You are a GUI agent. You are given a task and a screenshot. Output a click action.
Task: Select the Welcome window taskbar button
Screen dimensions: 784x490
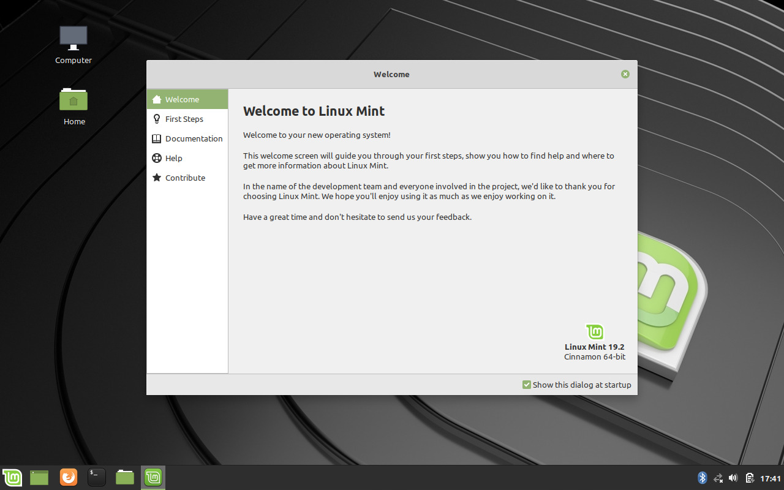coord(153,477)
